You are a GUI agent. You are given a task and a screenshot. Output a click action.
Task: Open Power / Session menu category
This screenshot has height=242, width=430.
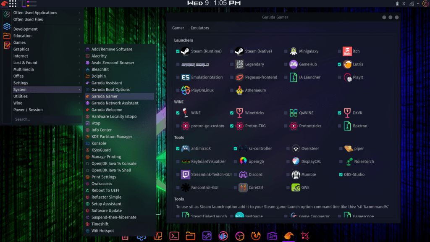coord(28,110)
